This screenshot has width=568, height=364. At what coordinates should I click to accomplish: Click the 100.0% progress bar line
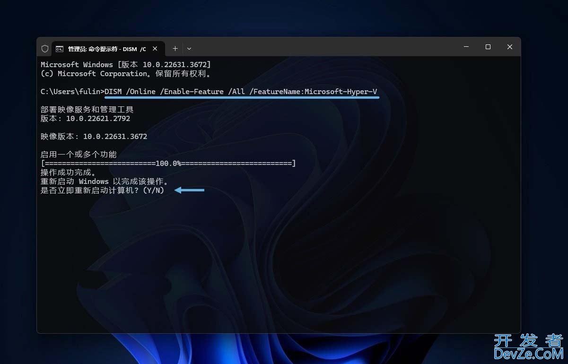(x=168, y=164)
